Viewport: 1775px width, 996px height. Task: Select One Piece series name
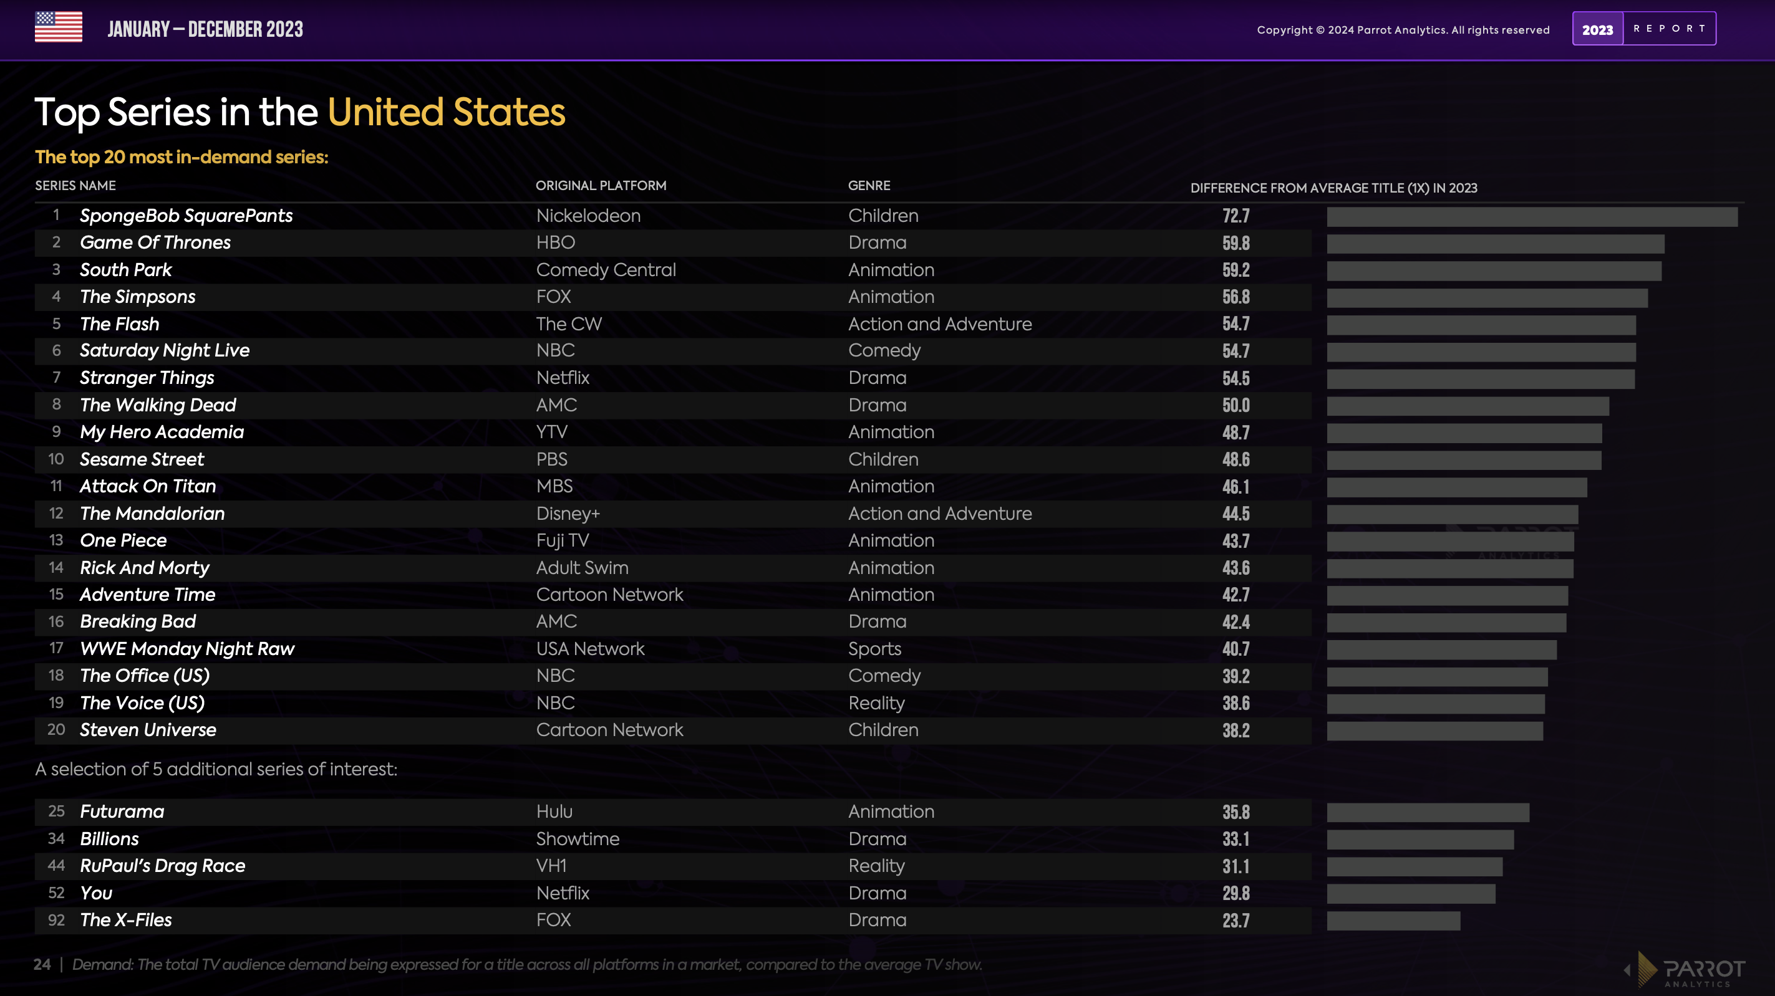coord(123,541)
